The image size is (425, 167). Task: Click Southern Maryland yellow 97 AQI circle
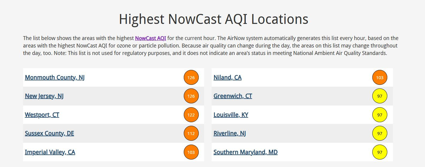(x=380, y=152)
